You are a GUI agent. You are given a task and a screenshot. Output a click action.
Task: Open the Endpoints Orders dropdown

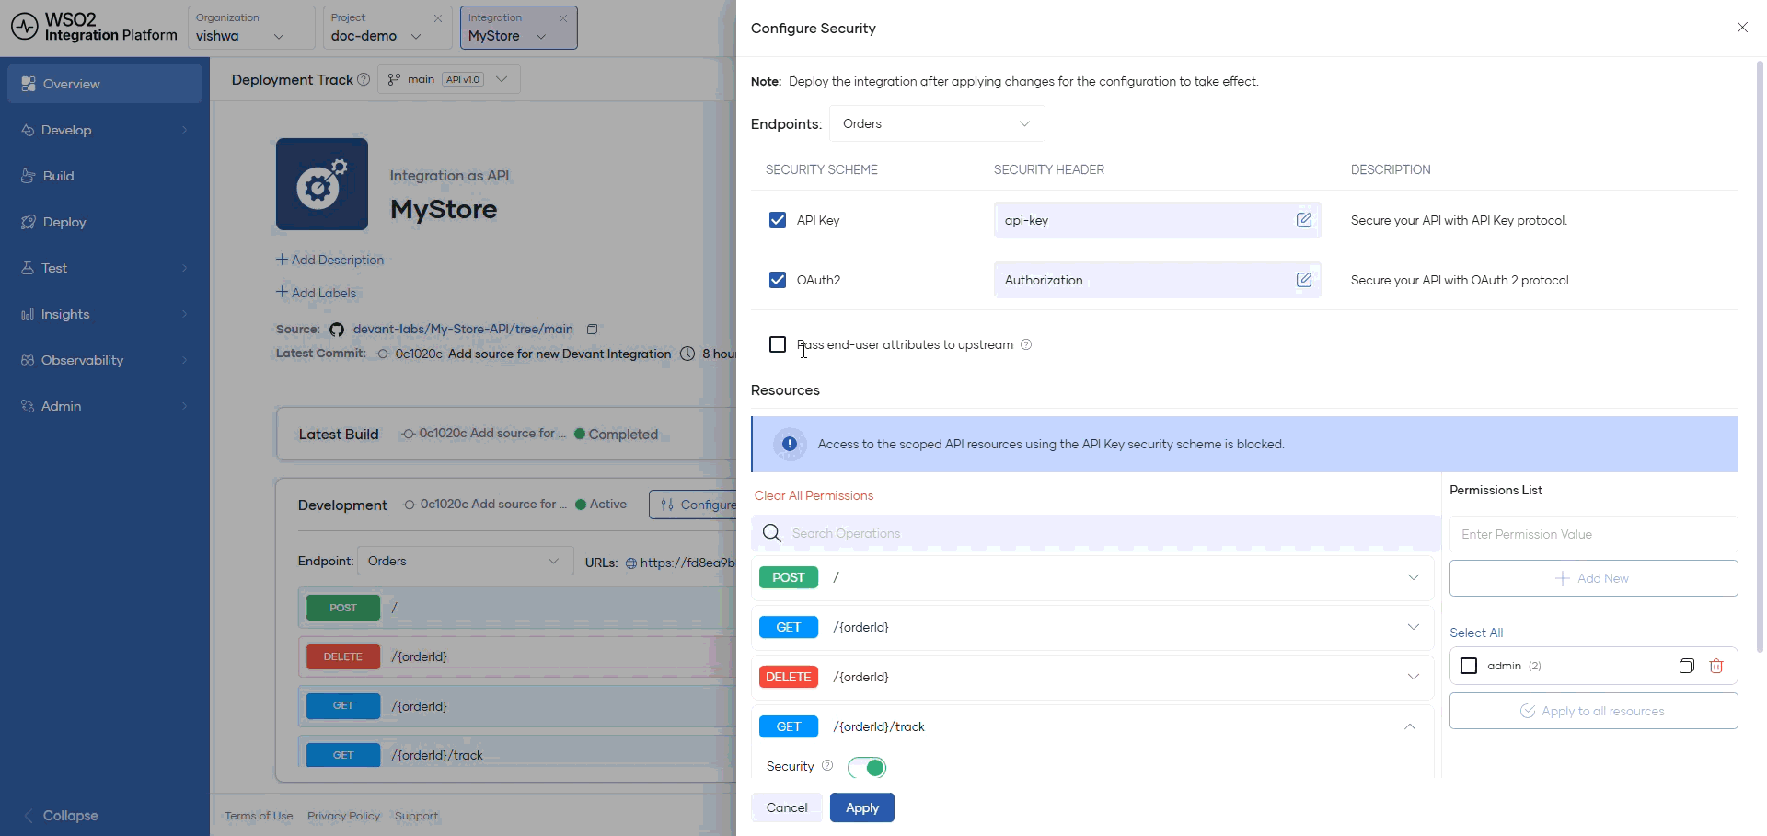pos(937,123)
